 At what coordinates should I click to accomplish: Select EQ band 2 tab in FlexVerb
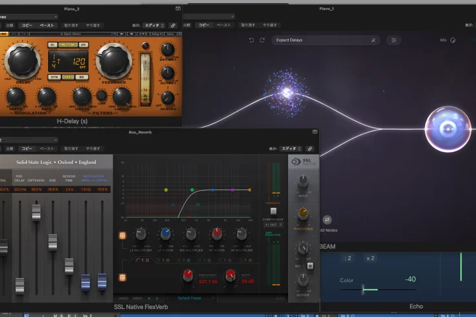[x=163, y=260]
